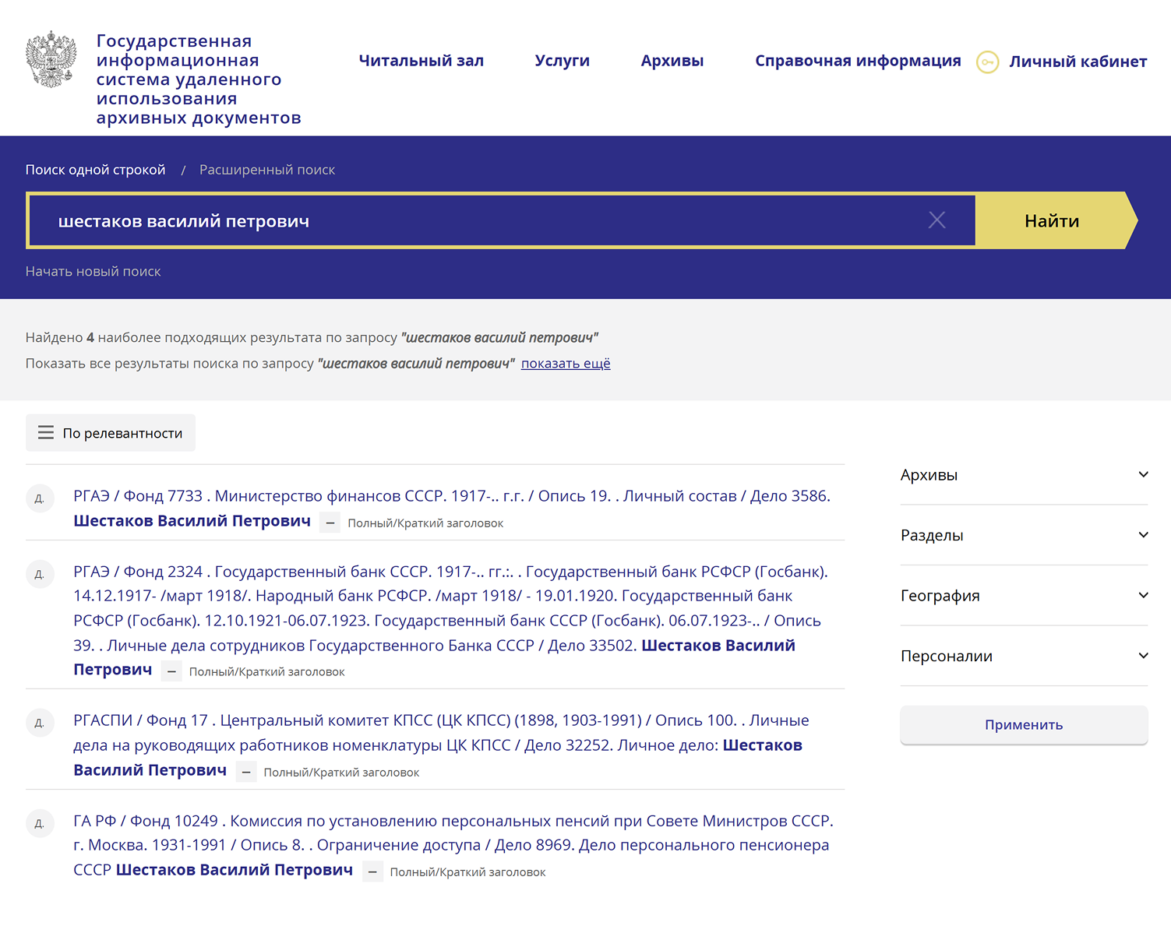Click the double-headed eagle logo

point(50,59)
